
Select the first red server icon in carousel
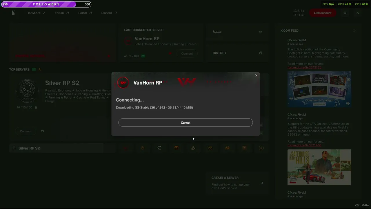point(126,148)
